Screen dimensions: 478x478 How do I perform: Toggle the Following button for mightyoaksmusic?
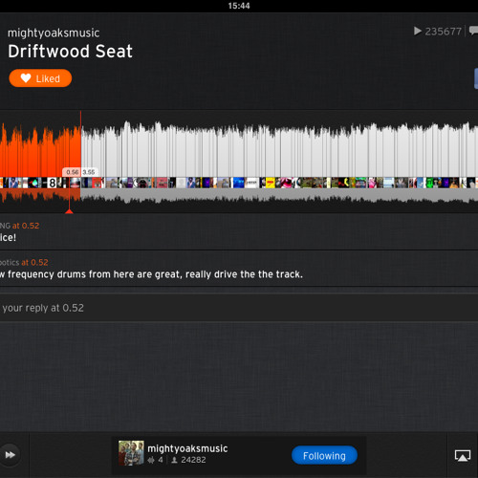tap(324, 455)
